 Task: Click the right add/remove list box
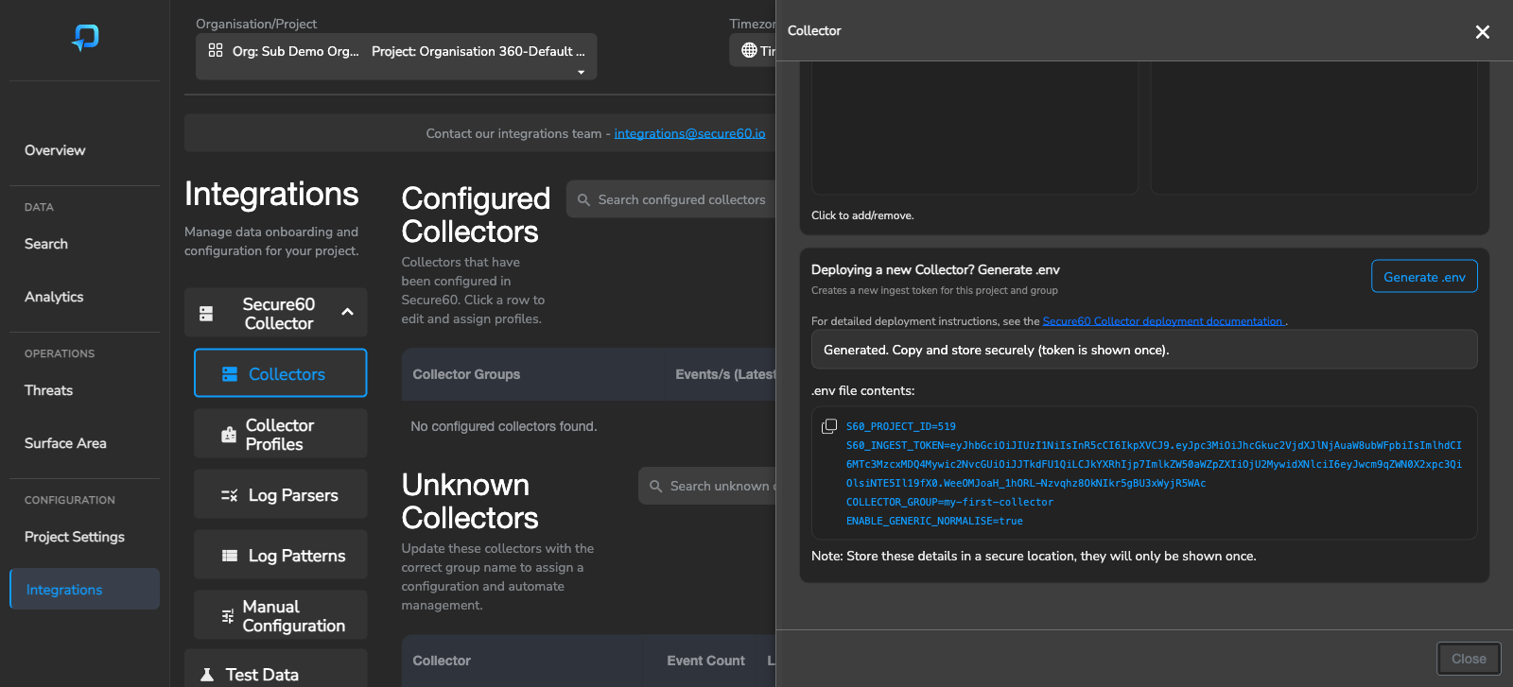pyautogui.click(x=1313, y=128)
